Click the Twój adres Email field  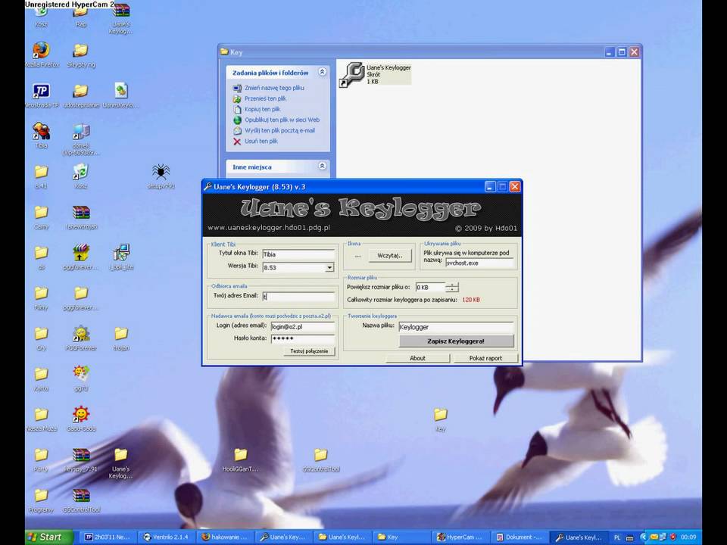[x=298, y=297]
